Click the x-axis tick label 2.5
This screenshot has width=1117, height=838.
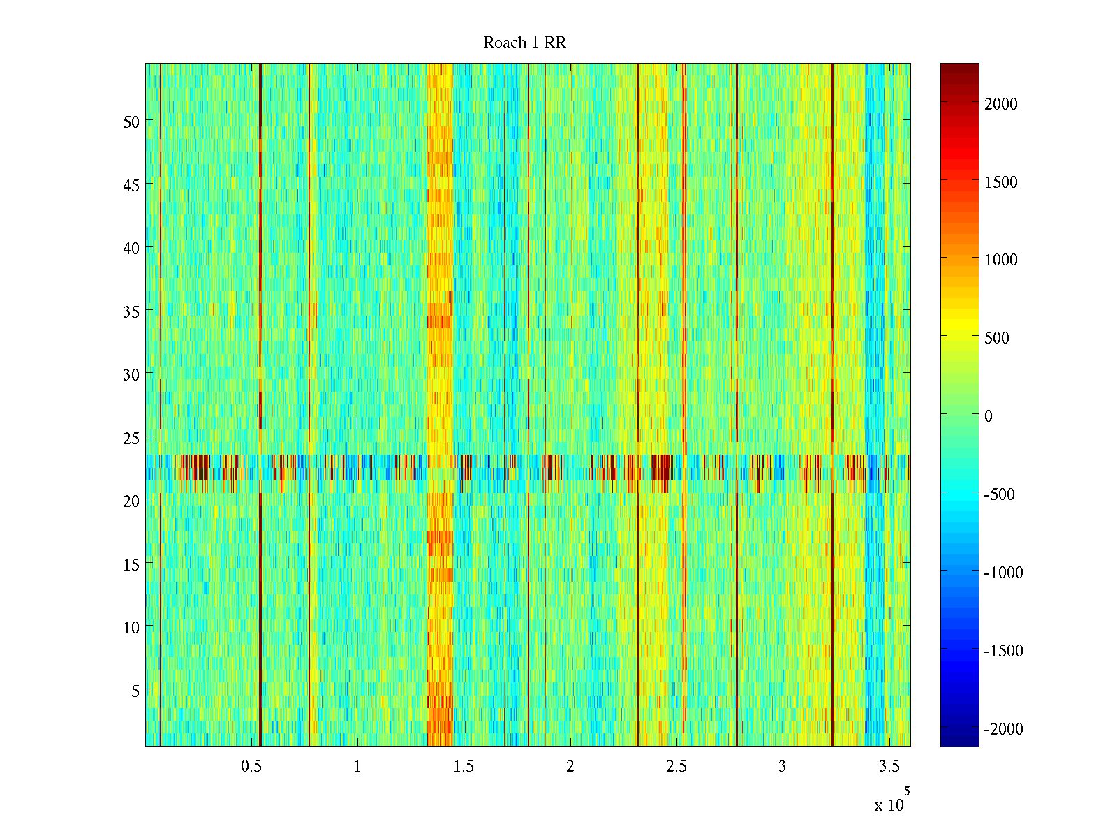point(676,767)
